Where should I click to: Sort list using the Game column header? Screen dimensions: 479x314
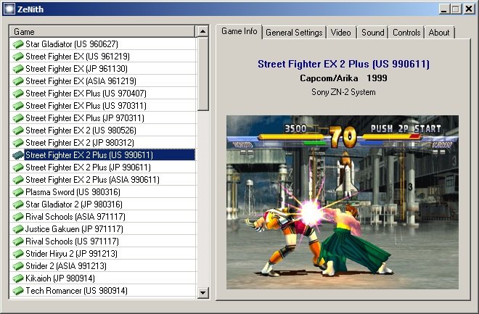(x=102, y=32)
